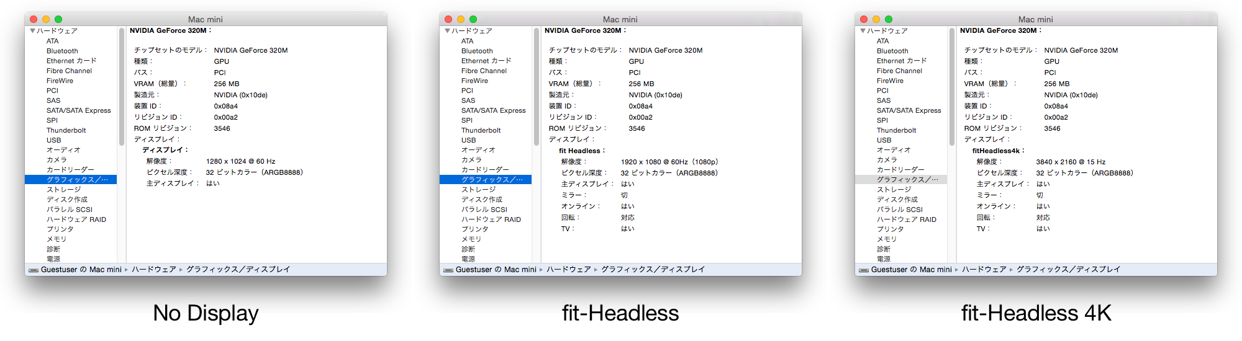Image resolution: width=1242 pixels, height=341 pixels.
Task: Click 1280 x 1024 @ 60 Hz resolution value
Action: pos(241,161)
